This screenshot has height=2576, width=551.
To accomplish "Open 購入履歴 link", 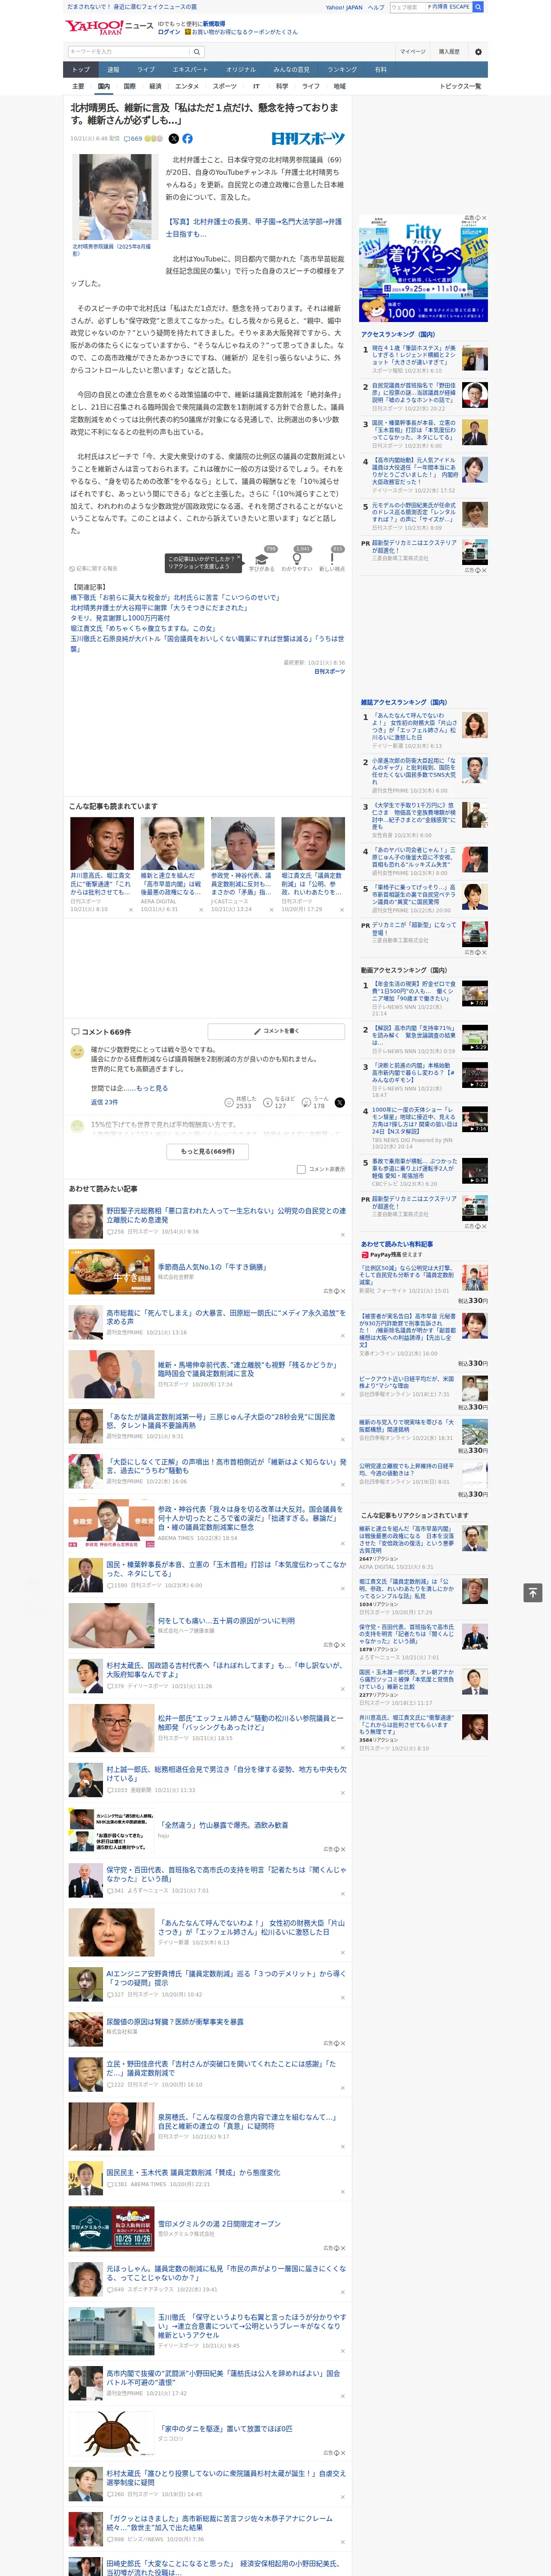I will pyautogui.click(x=449, y=52).
